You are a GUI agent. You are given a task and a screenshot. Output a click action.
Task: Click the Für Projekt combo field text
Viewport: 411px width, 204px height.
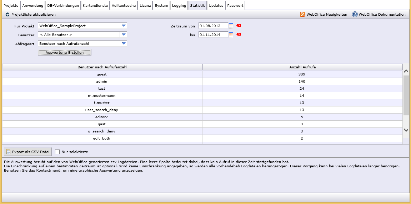[x=62, y=26]
